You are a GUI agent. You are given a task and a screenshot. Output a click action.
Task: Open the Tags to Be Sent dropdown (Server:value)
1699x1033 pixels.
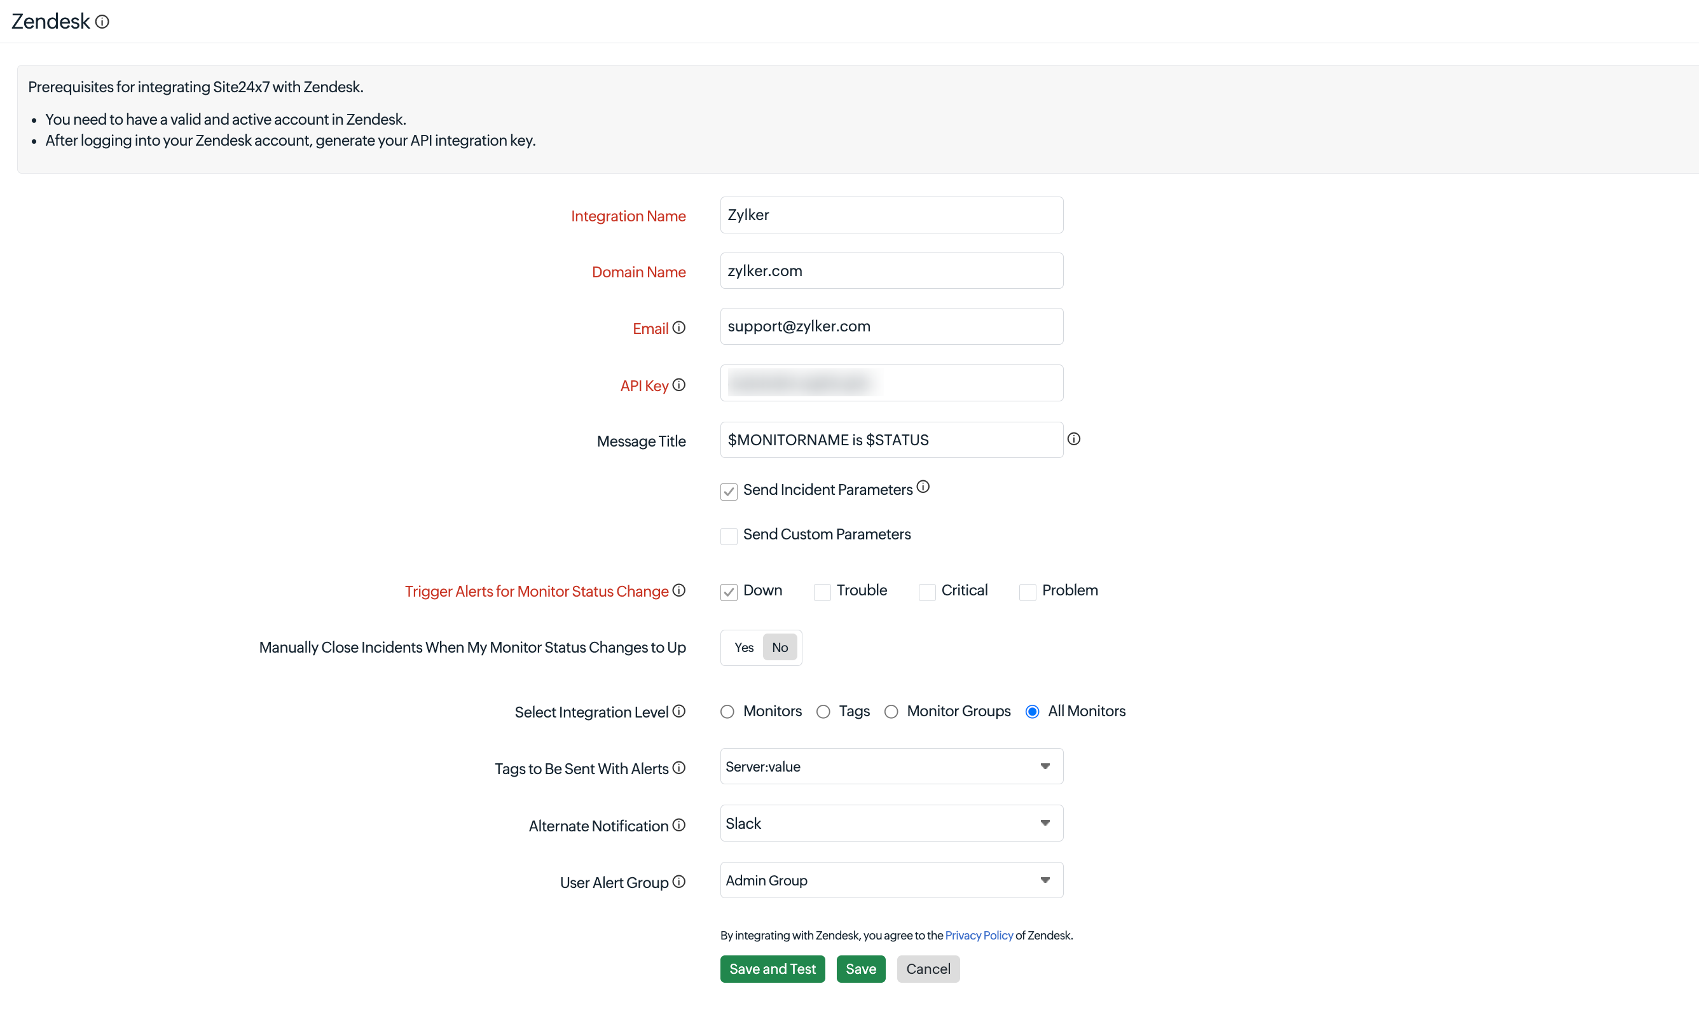[891, 766]
